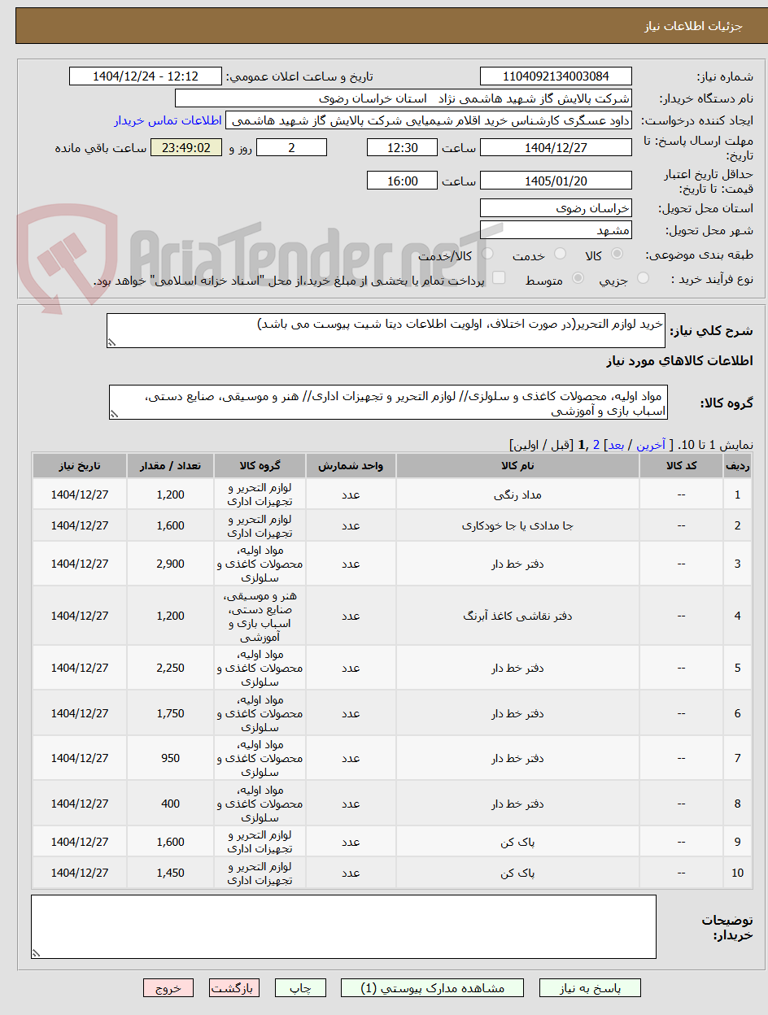Click the need number field 1104092134003084
This screenshot has width=768, height=1015.
click(x=556, y=76)
